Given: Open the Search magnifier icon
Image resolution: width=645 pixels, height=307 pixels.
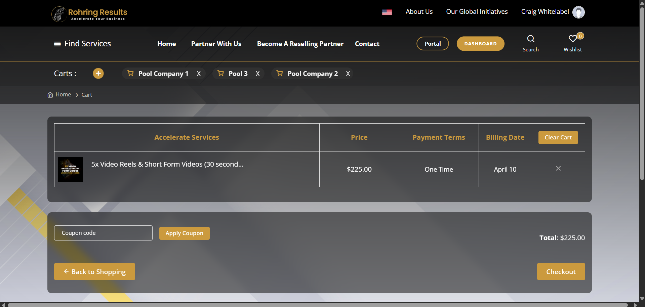Looking at the screenshot, I should coord(530,39).
